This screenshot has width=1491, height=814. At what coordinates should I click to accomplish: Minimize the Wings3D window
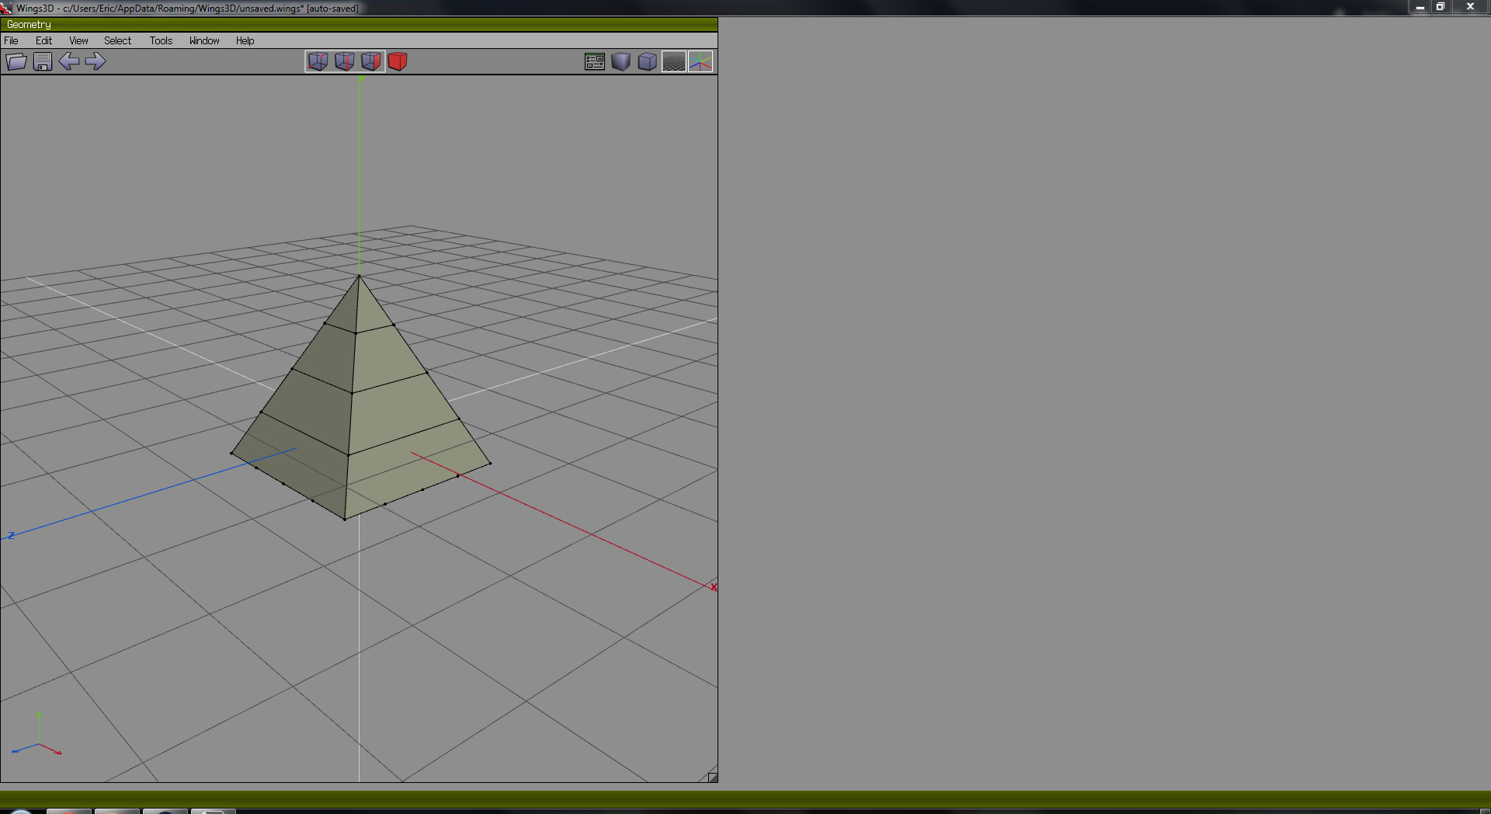(x=1420, y=7)
